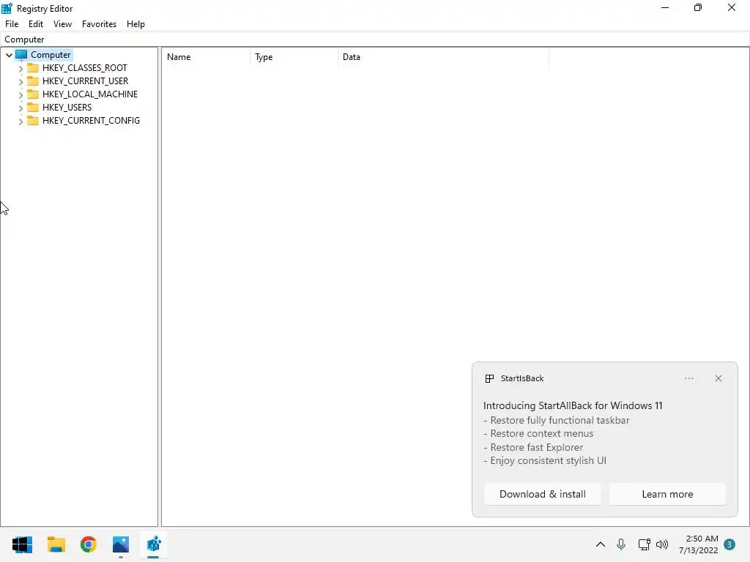Expand HKEY_CLASSES_ROOT key
The image size is (750, 562).
point(21,68)
